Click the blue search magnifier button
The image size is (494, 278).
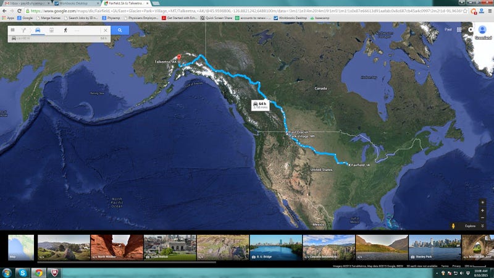pyautogui.click(x=120, y=30)
